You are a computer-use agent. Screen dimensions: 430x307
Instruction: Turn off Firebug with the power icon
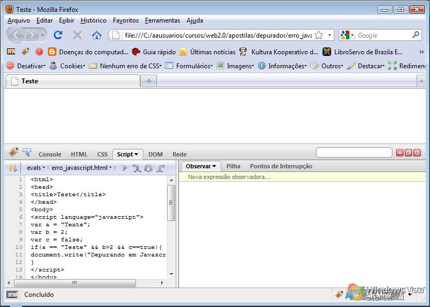[417, 153]
